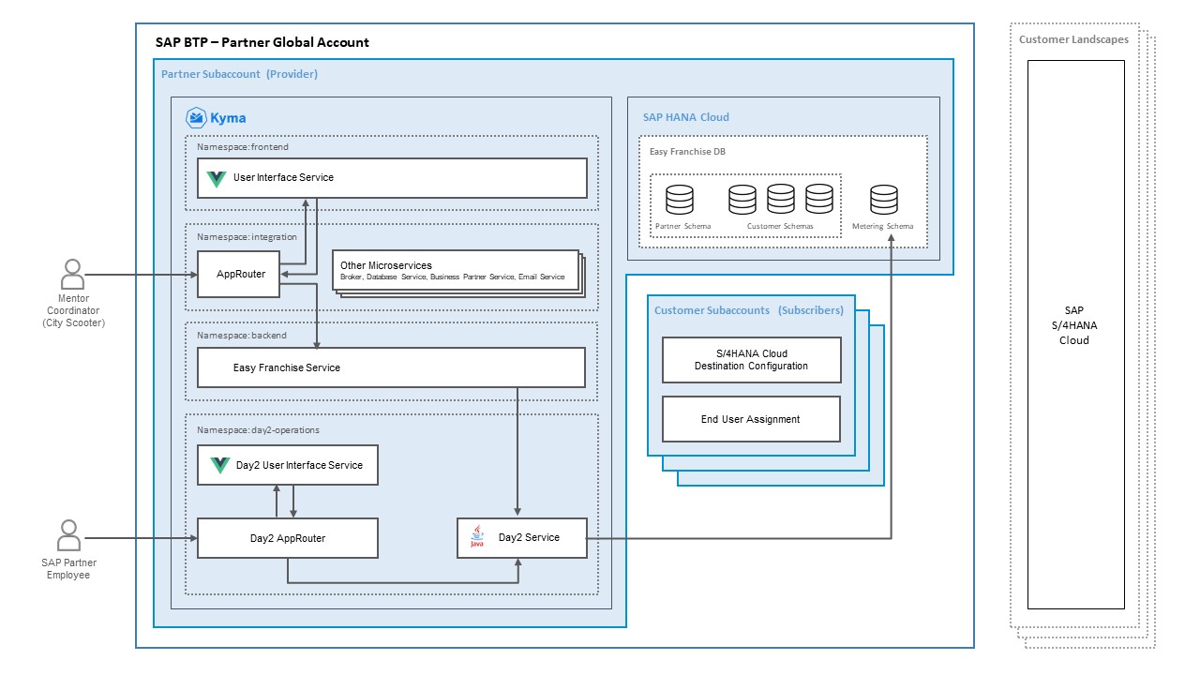Viewport: 1200px width, 675px height.
Task: Click the Kyma logo icon
Action: (x=196, y=117)
